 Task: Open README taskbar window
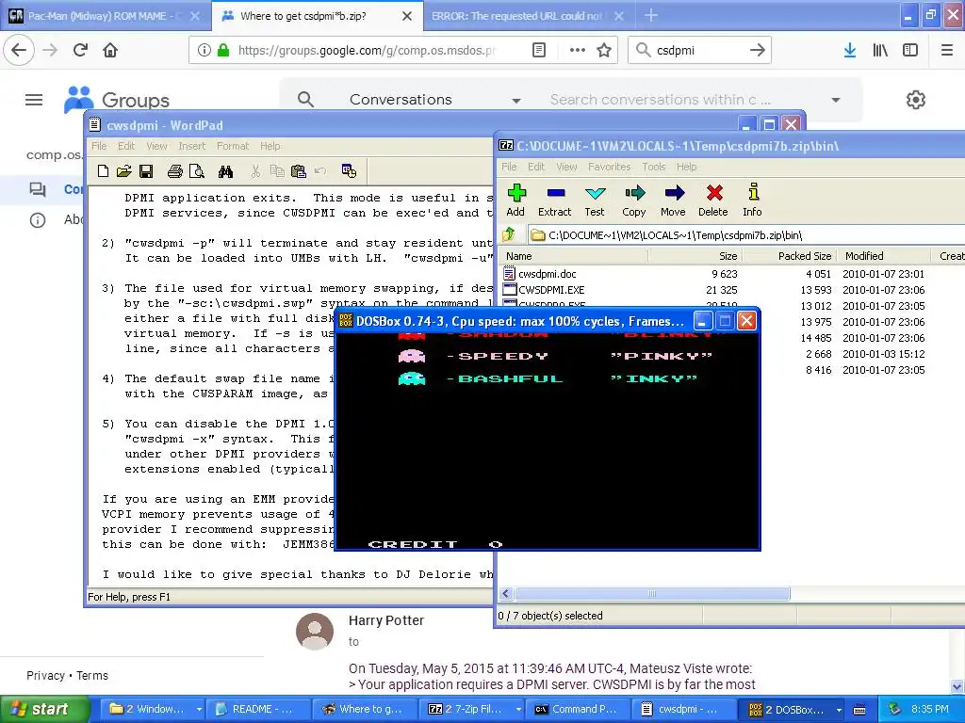pyautogui.click(x=256, y=710)
